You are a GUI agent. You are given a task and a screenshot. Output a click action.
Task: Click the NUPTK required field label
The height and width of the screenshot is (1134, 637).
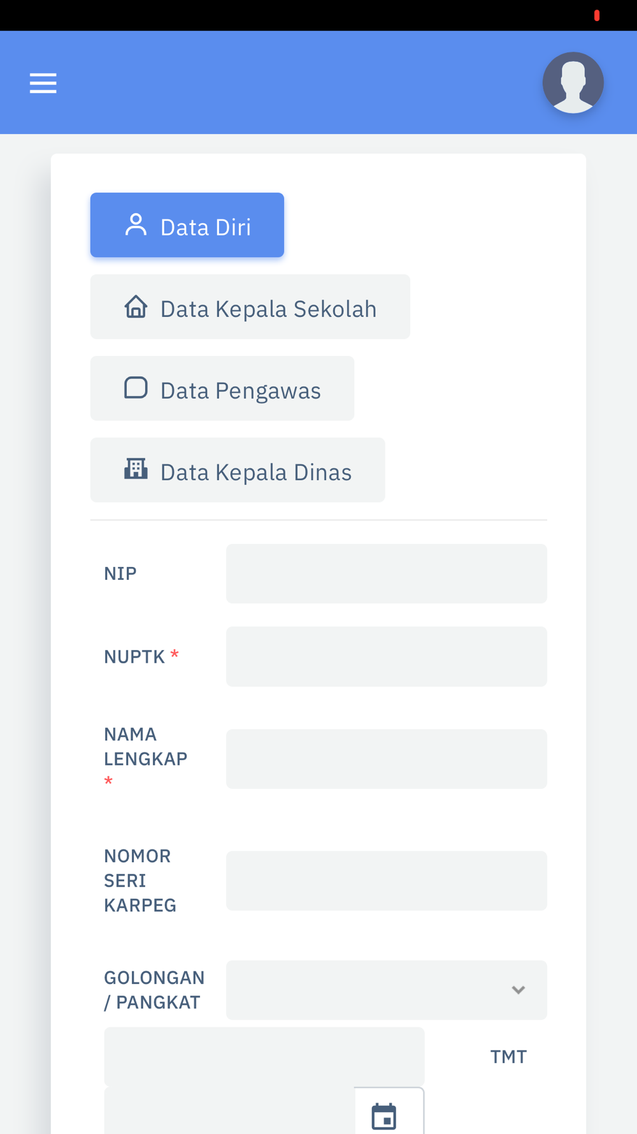click(x=134, y=656)
